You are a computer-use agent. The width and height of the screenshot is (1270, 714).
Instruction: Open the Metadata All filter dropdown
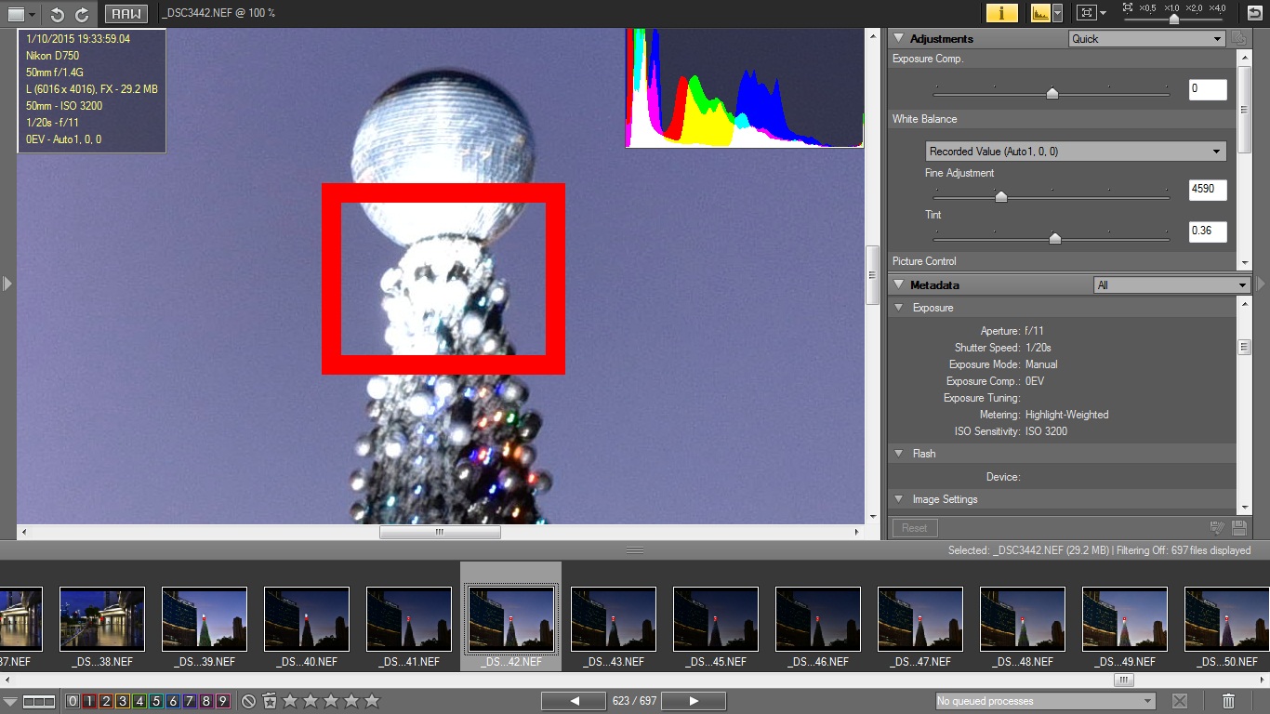click(1171, 285)
